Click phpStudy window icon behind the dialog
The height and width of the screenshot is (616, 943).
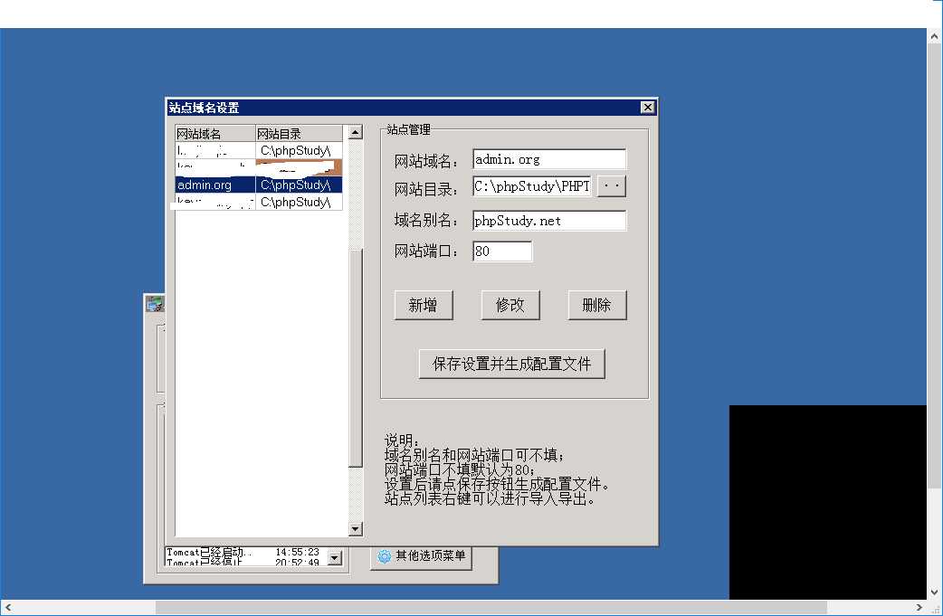[154, 304]
